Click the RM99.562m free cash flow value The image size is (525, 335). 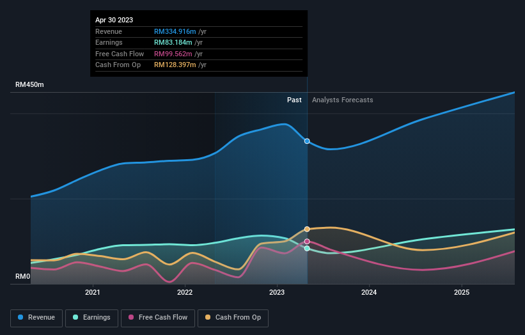pos(173,54)
